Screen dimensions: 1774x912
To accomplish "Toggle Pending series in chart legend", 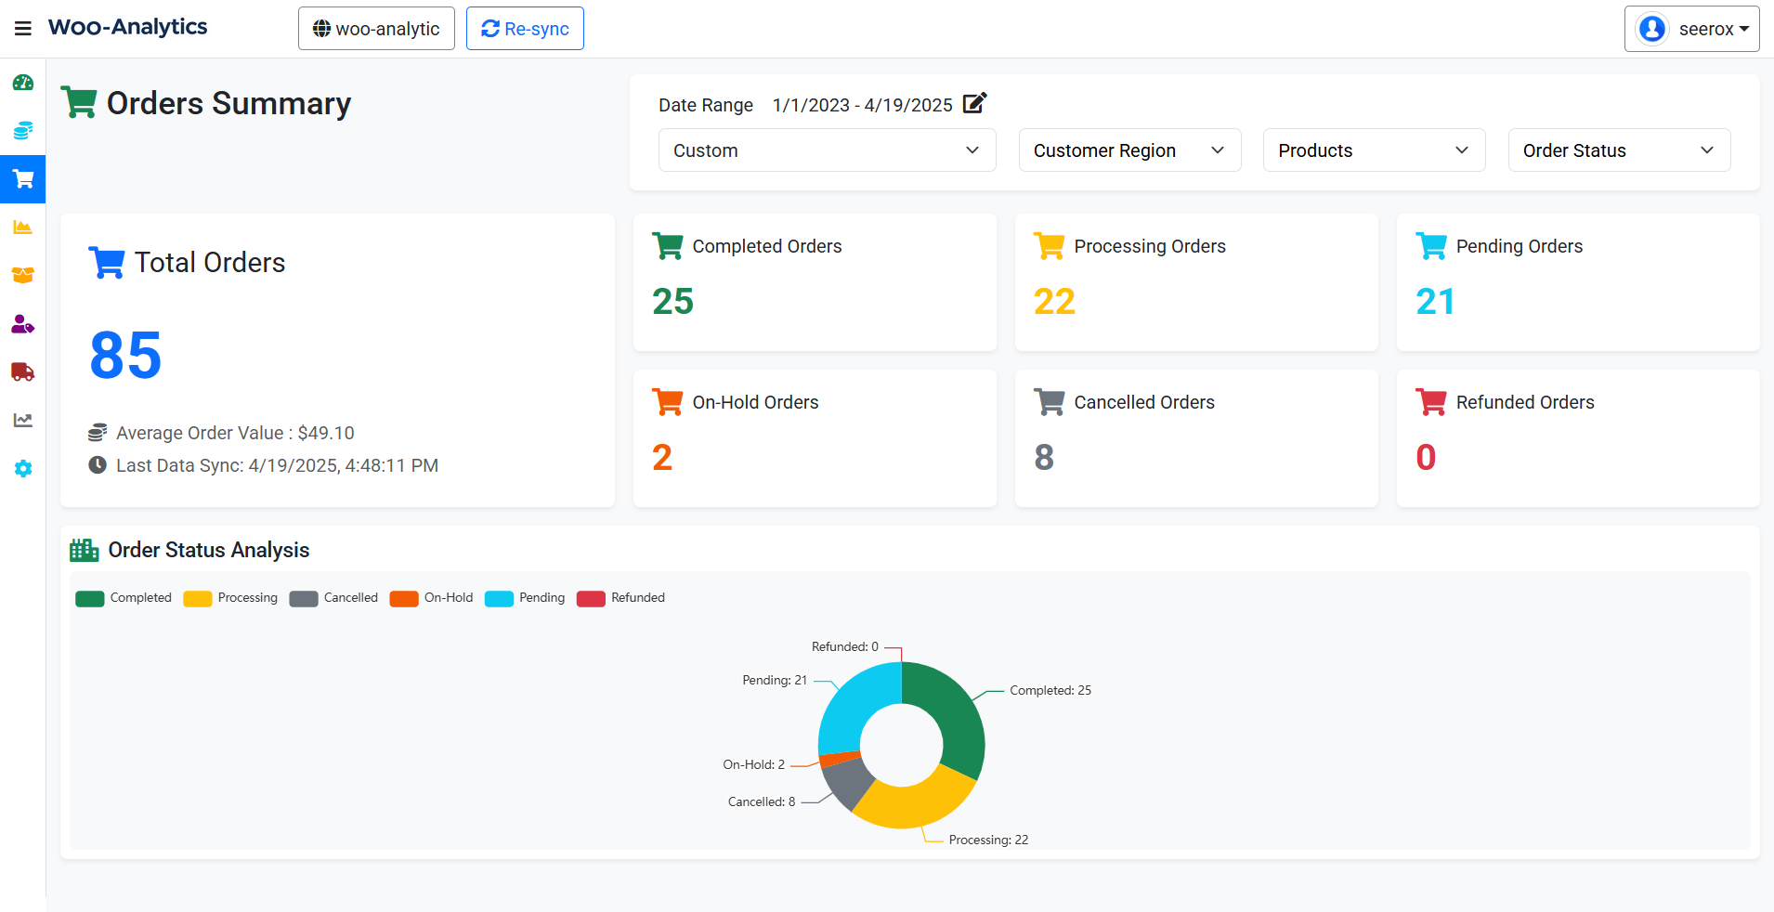I will (525, 598).
